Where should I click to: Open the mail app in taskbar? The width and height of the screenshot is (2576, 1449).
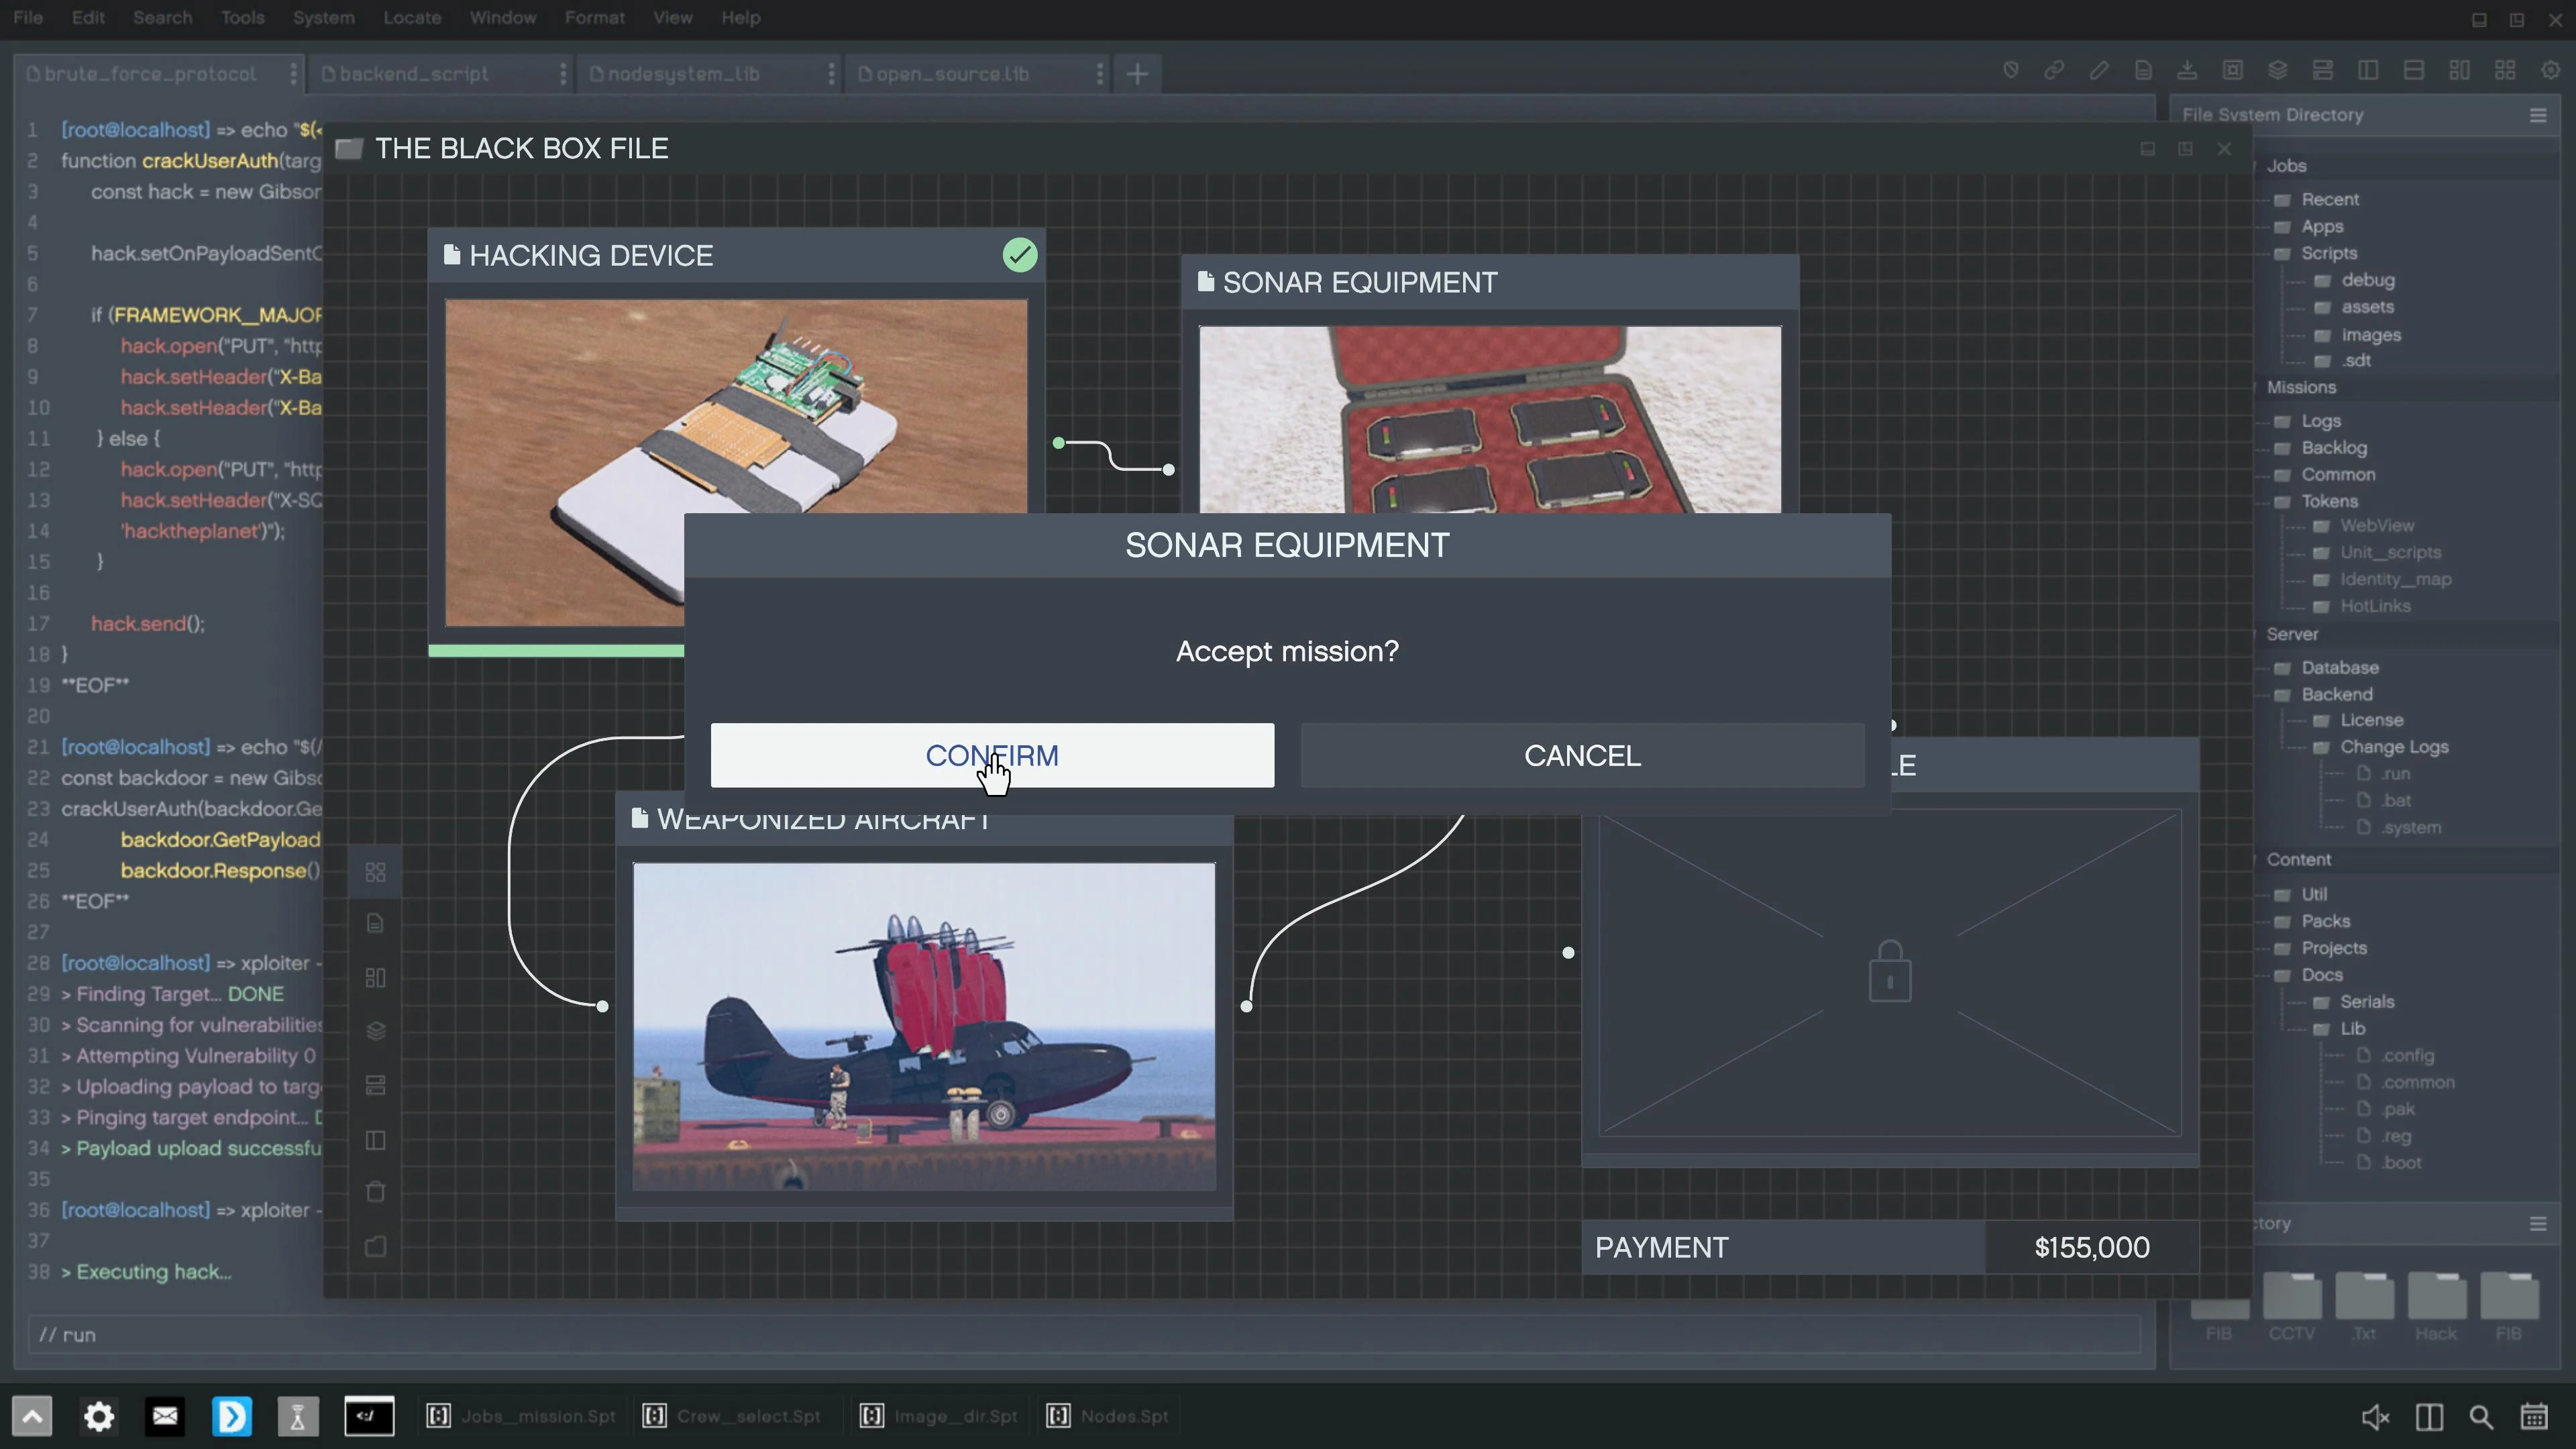(x=165, y=1416)
